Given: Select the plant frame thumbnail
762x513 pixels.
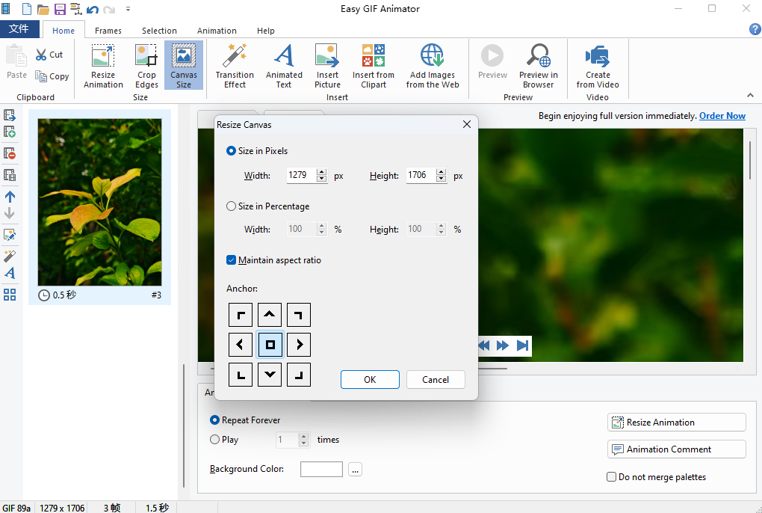Looking at the screenshot, I should (x=99, y=202).
